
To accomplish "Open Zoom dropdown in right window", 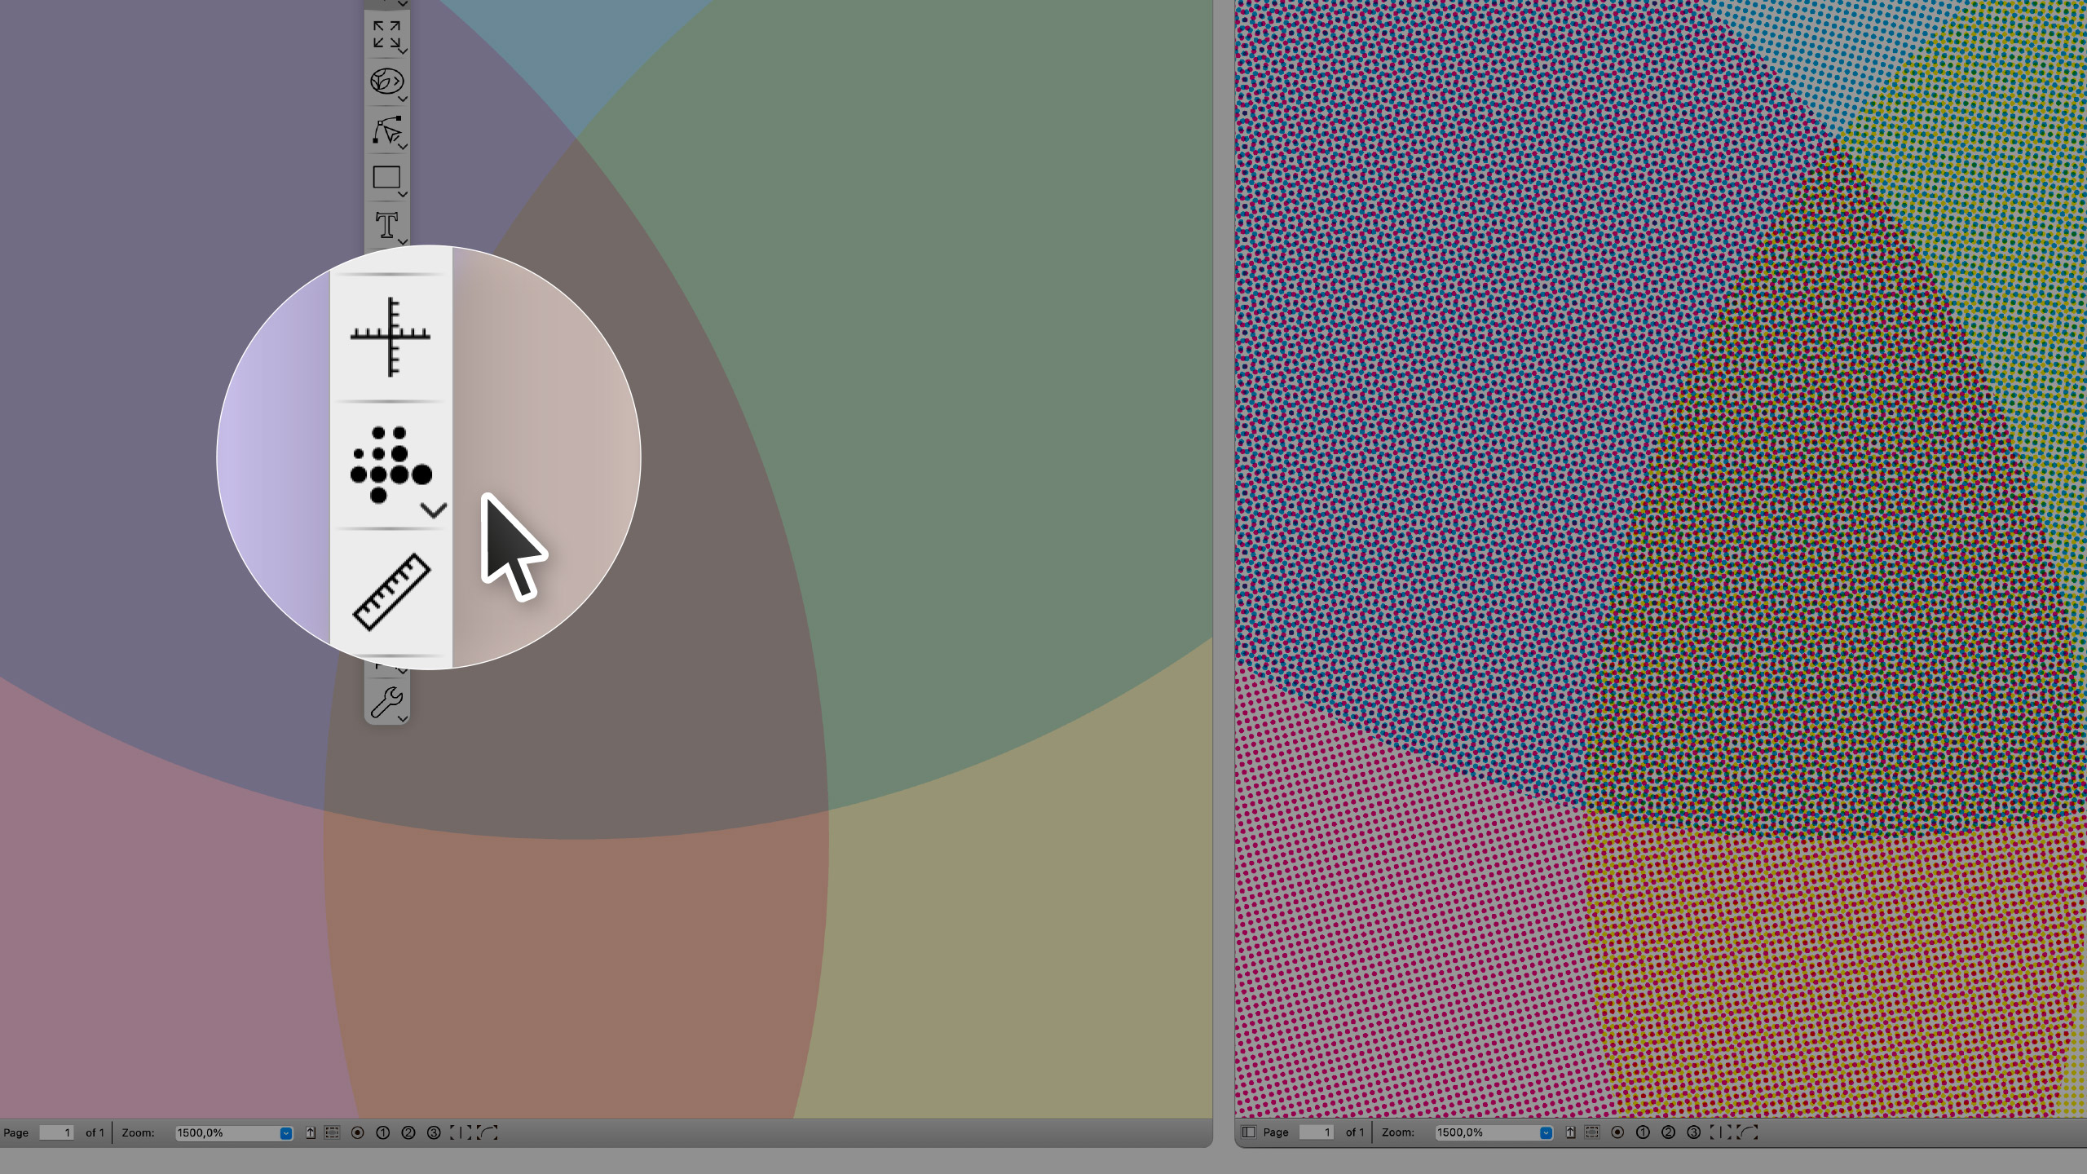I will [1545, 1133].
